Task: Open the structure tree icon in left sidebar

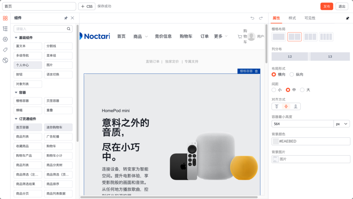Action: coord(5,29)
